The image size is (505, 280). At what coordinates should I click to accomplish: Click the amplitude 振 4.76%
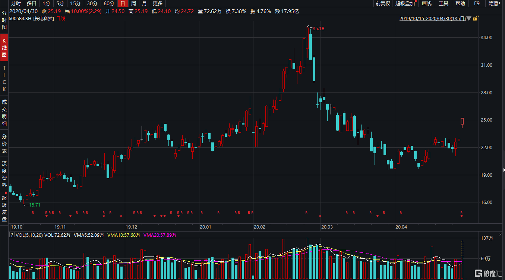point(260,11)
